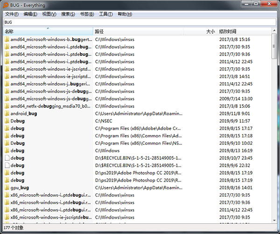Open the 文件(F) menu

point(12,14)
